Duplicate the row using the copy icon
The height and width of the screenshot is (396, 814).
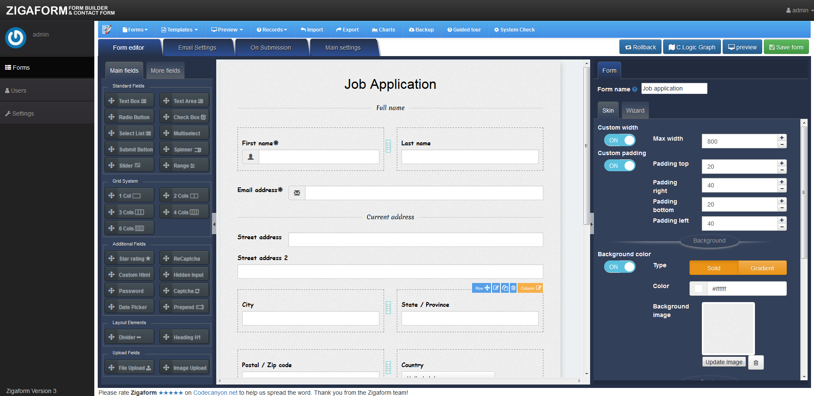(505, 288)
